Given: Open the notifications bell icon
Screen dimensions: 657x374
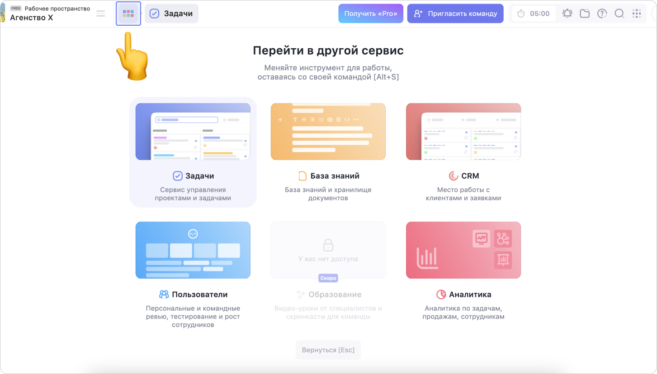Looking at the screenshot, I should click(x=567, y=14).
